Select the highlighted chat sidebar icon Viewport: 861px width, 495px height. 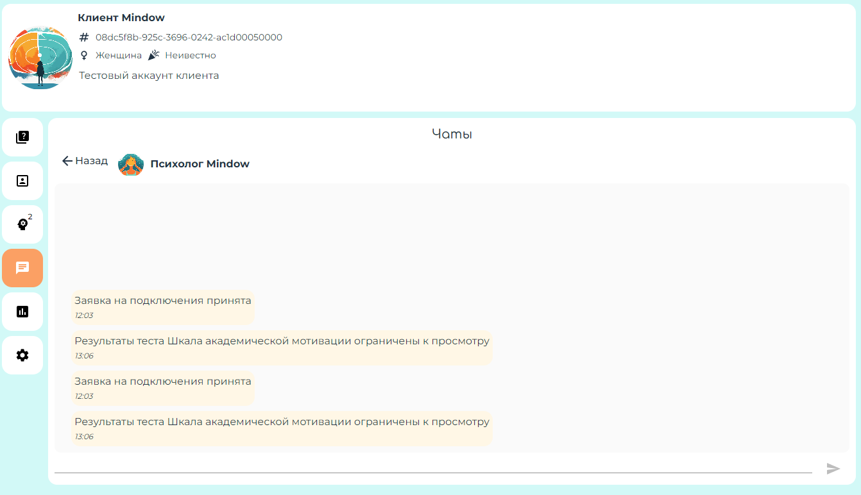pos(22,268)
